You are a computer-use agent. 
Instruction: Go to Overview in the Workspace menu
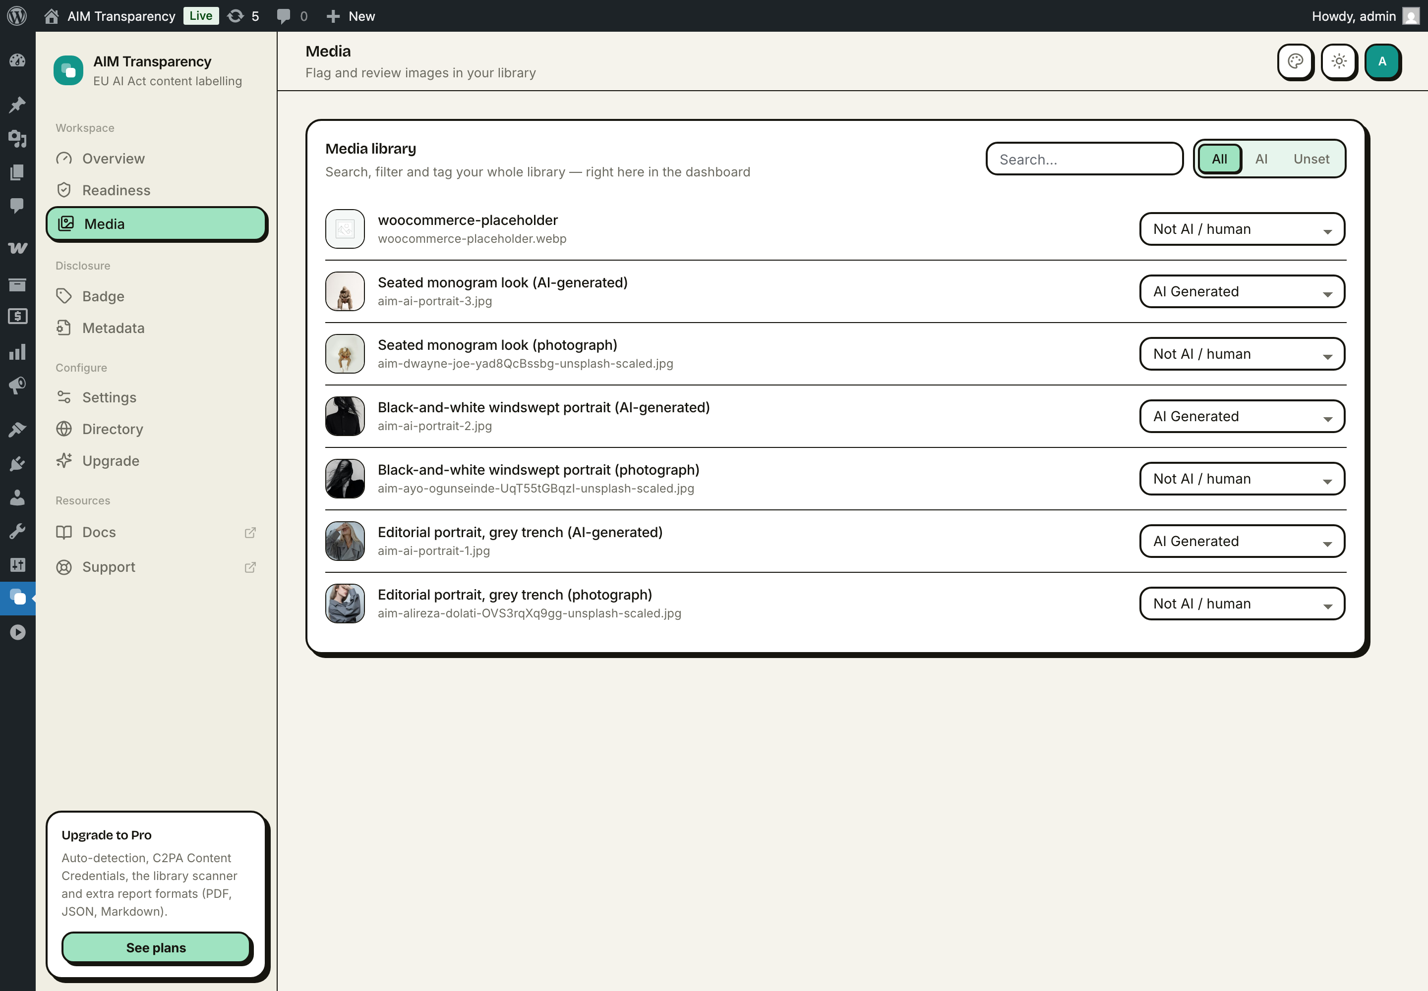[157, 159]
